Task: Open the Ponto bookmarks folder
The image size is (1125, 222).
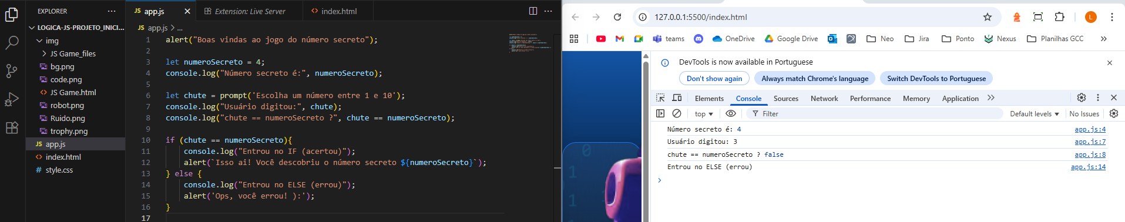Action: [x=958, y=39]
